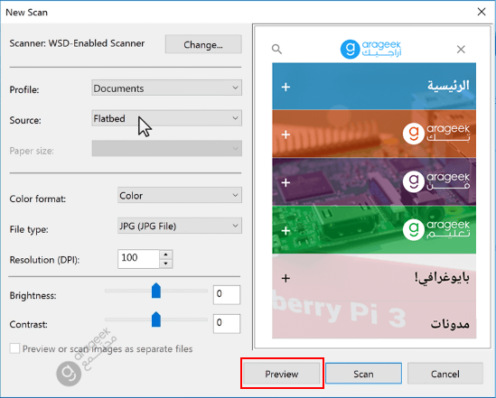This screenshot has height=398, width=496.
Task: Open the Profile dropdown showing Documents
Action: (167, 88)
